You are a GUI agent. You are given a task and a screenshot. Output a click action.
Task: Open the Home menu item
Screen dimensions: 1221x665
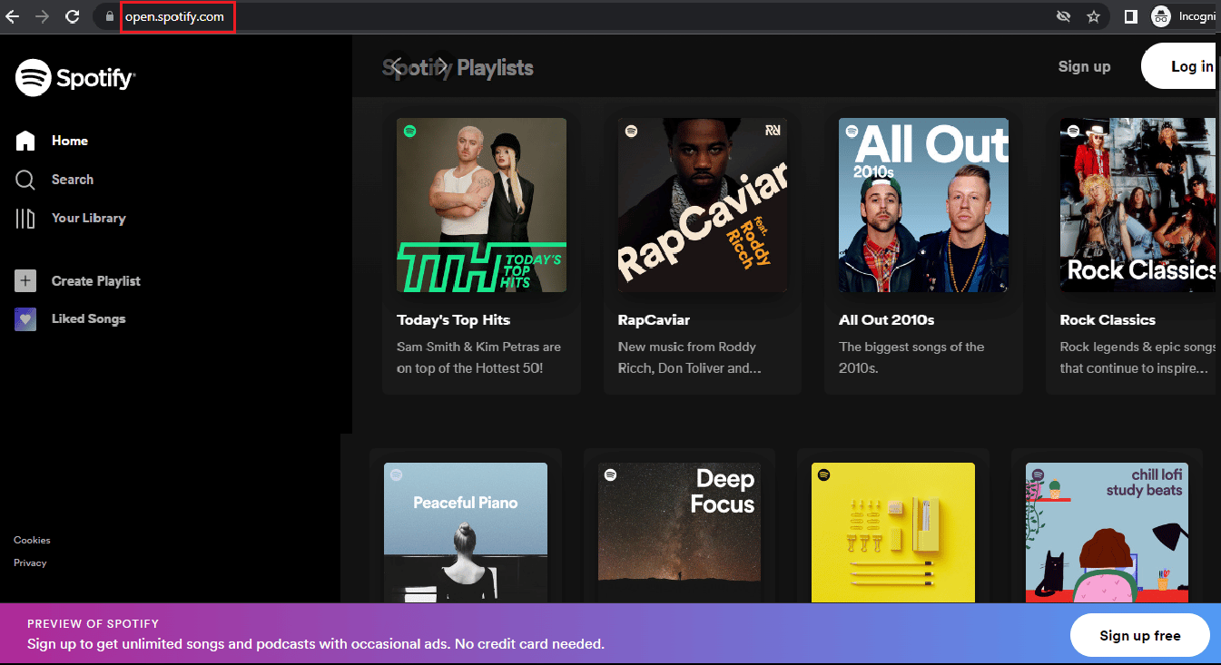(x=70, y=141)
